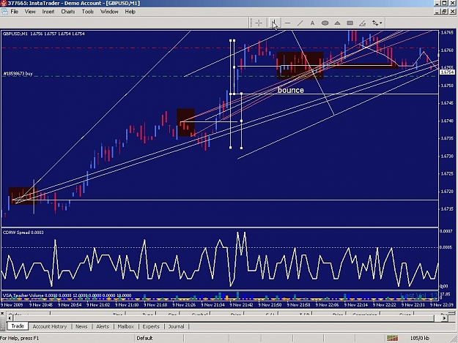Switch to the Trade tab
Screen dimensions: 458x343
pos(18,325)
